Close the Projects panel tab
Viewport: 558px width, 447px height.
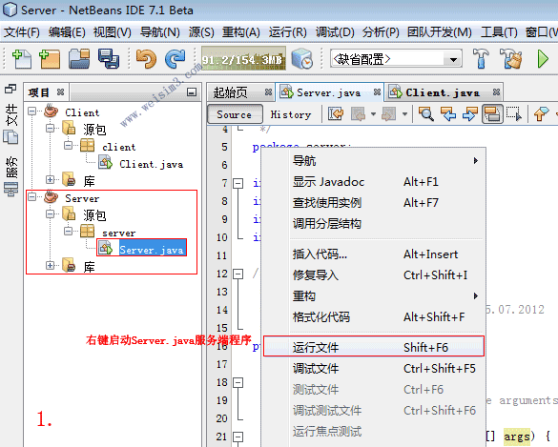pos(60,92)
